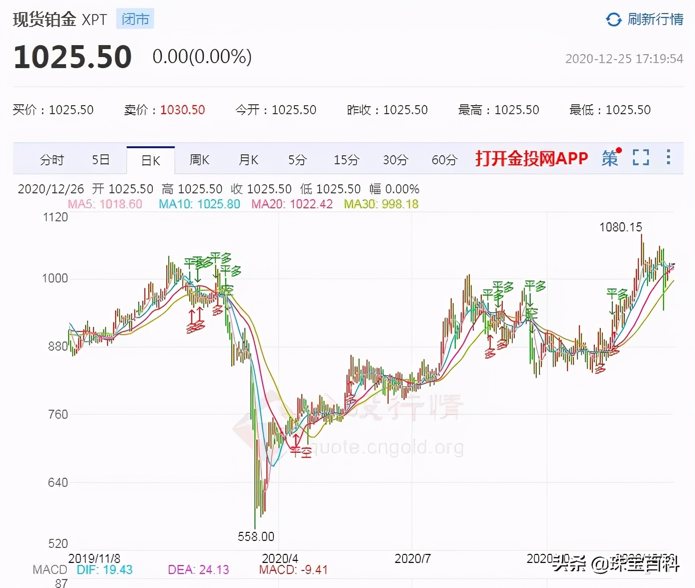
Task: Select the 周K weekly candlestick tab
Action: pyautogui.click(x=199, y=159)
